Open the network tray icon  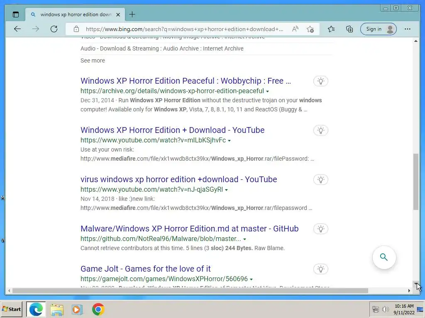[x=375, y=309]
